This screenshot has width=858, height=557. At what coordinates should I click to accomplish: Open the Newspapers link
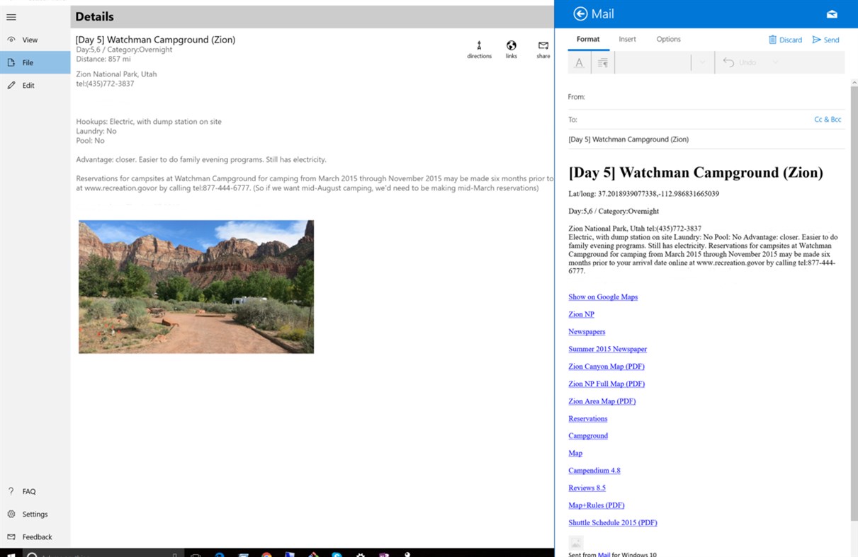[x=587, y=331]
